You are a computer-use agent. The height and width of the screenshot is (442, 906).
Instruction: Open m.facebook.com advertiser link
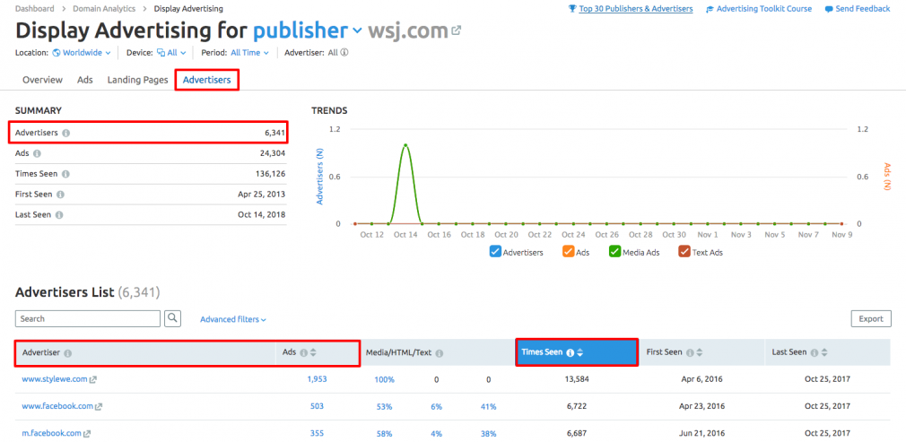coord(51,433)
